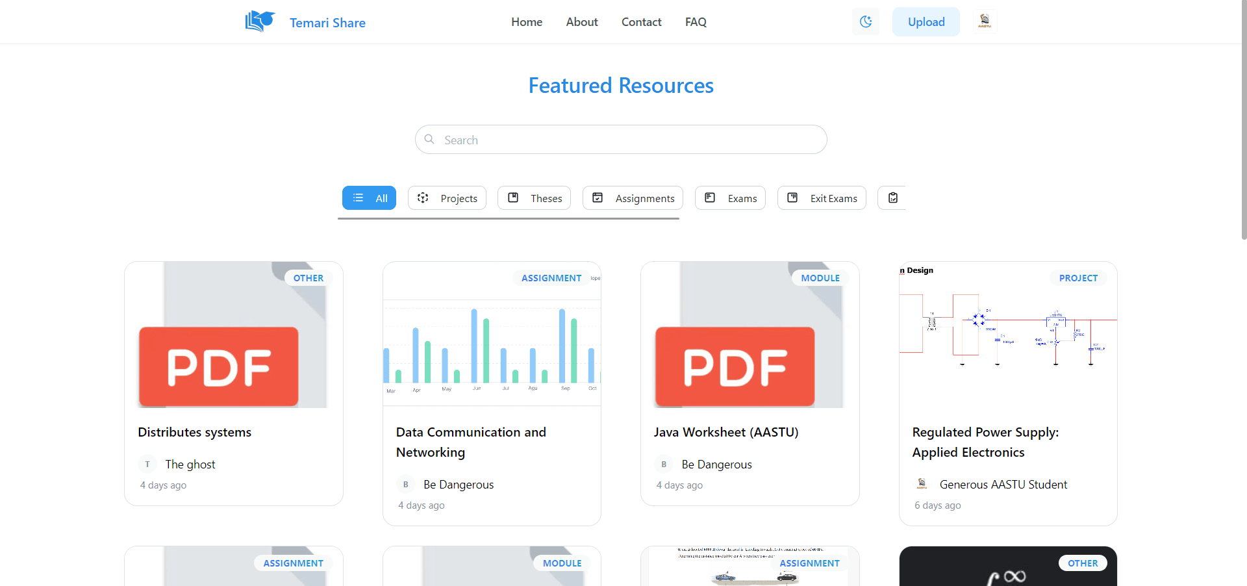Click the Generous AASTU Student avatar

click(x=922, y=484)
